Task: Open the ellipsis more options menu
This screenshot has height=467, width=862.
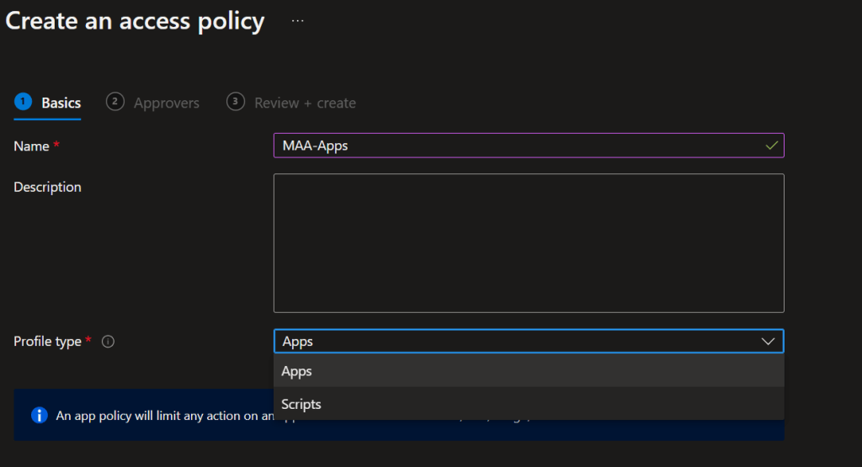Action: click(297, 21)
